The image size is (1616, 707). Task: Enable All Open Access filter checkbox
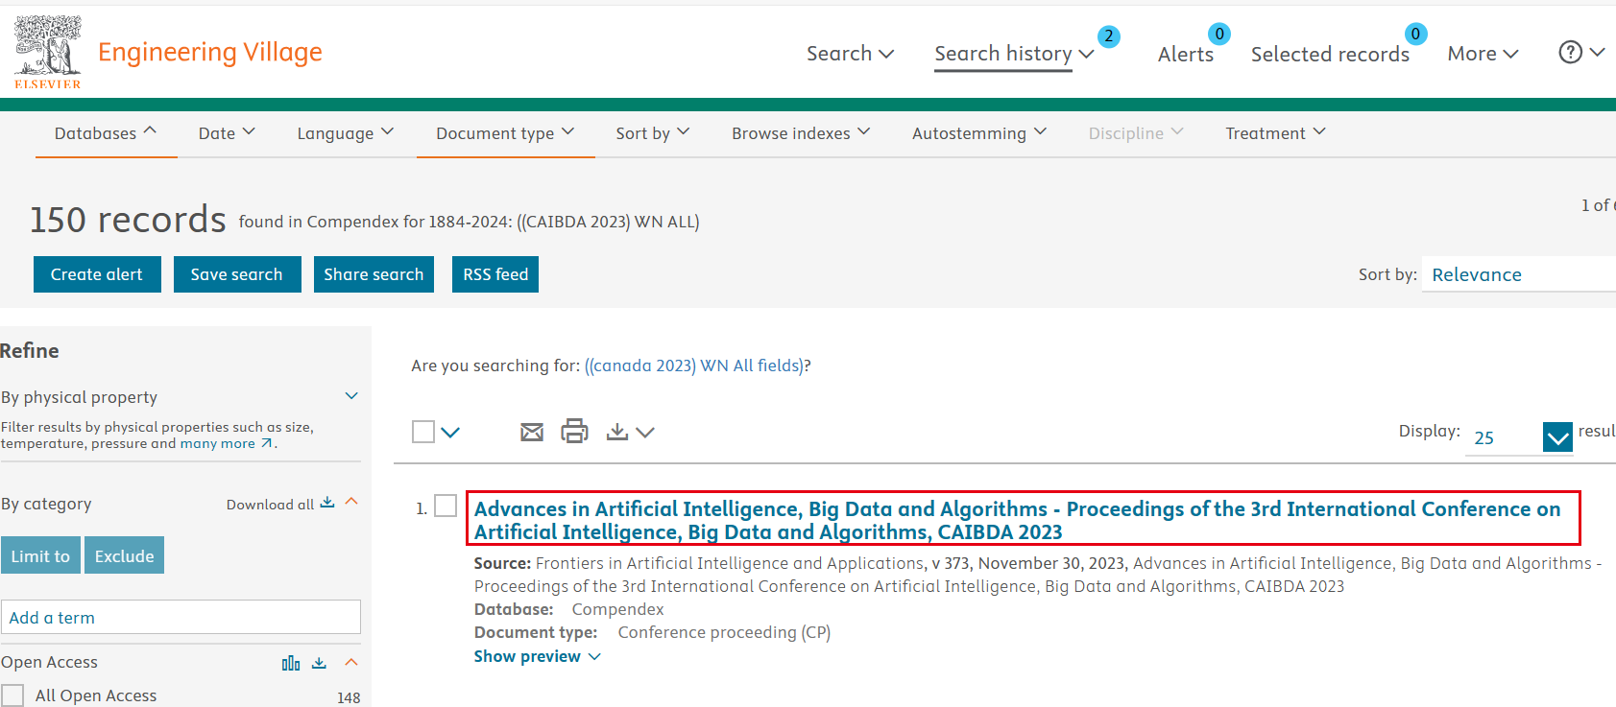[12, 695]
